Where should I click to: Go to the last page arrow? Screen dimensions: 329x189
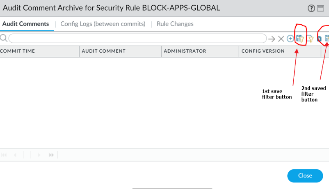[x=52, y=155]
